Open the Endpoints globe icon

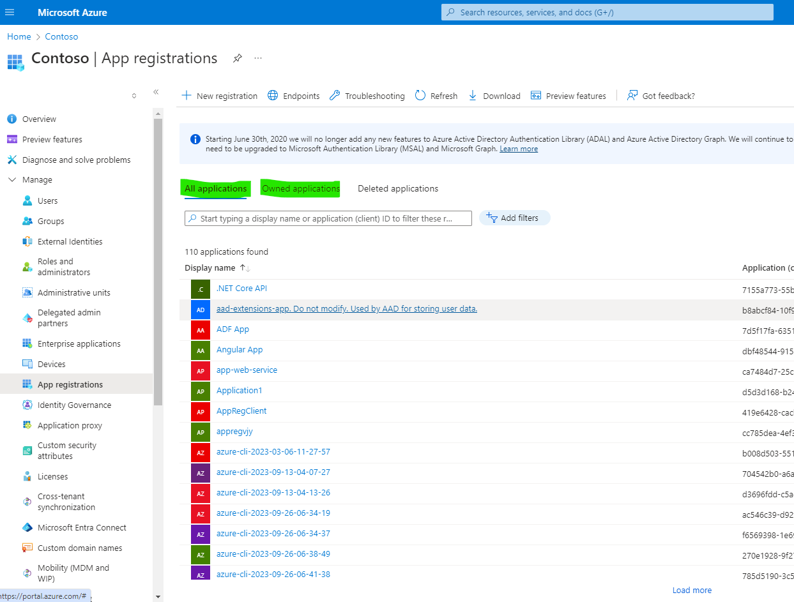[x=273, y=95]
